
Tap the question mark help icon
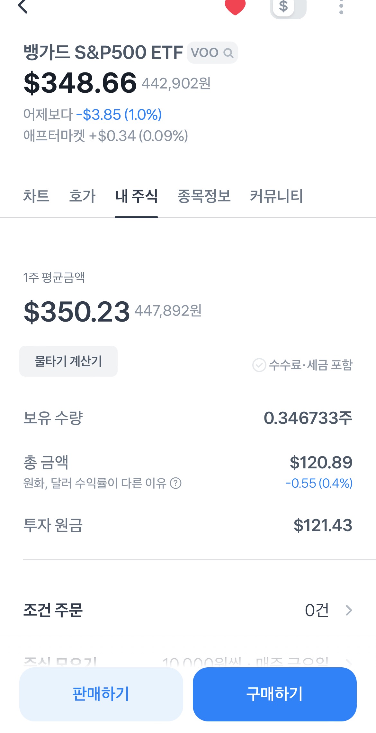coord(175,483)
